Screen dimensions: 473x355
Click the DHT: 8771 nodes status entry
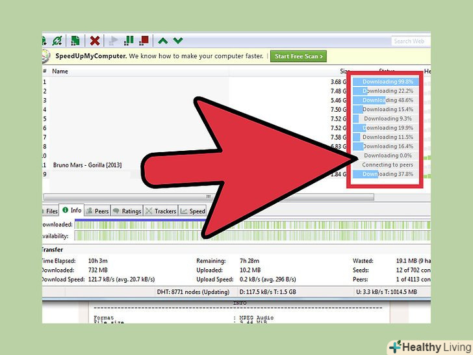pos(193,292)
